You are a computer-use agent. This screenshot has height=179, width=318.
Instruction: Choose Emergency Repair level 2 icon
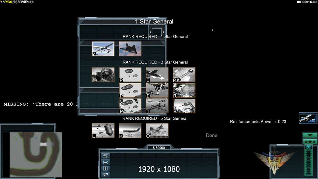[184, 90]
